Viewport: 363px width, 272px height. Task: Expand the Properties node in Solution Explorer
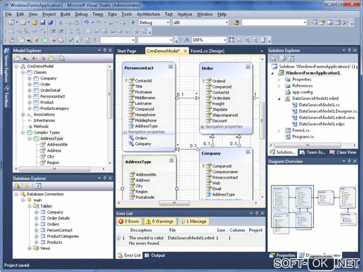tap(279, 80)
